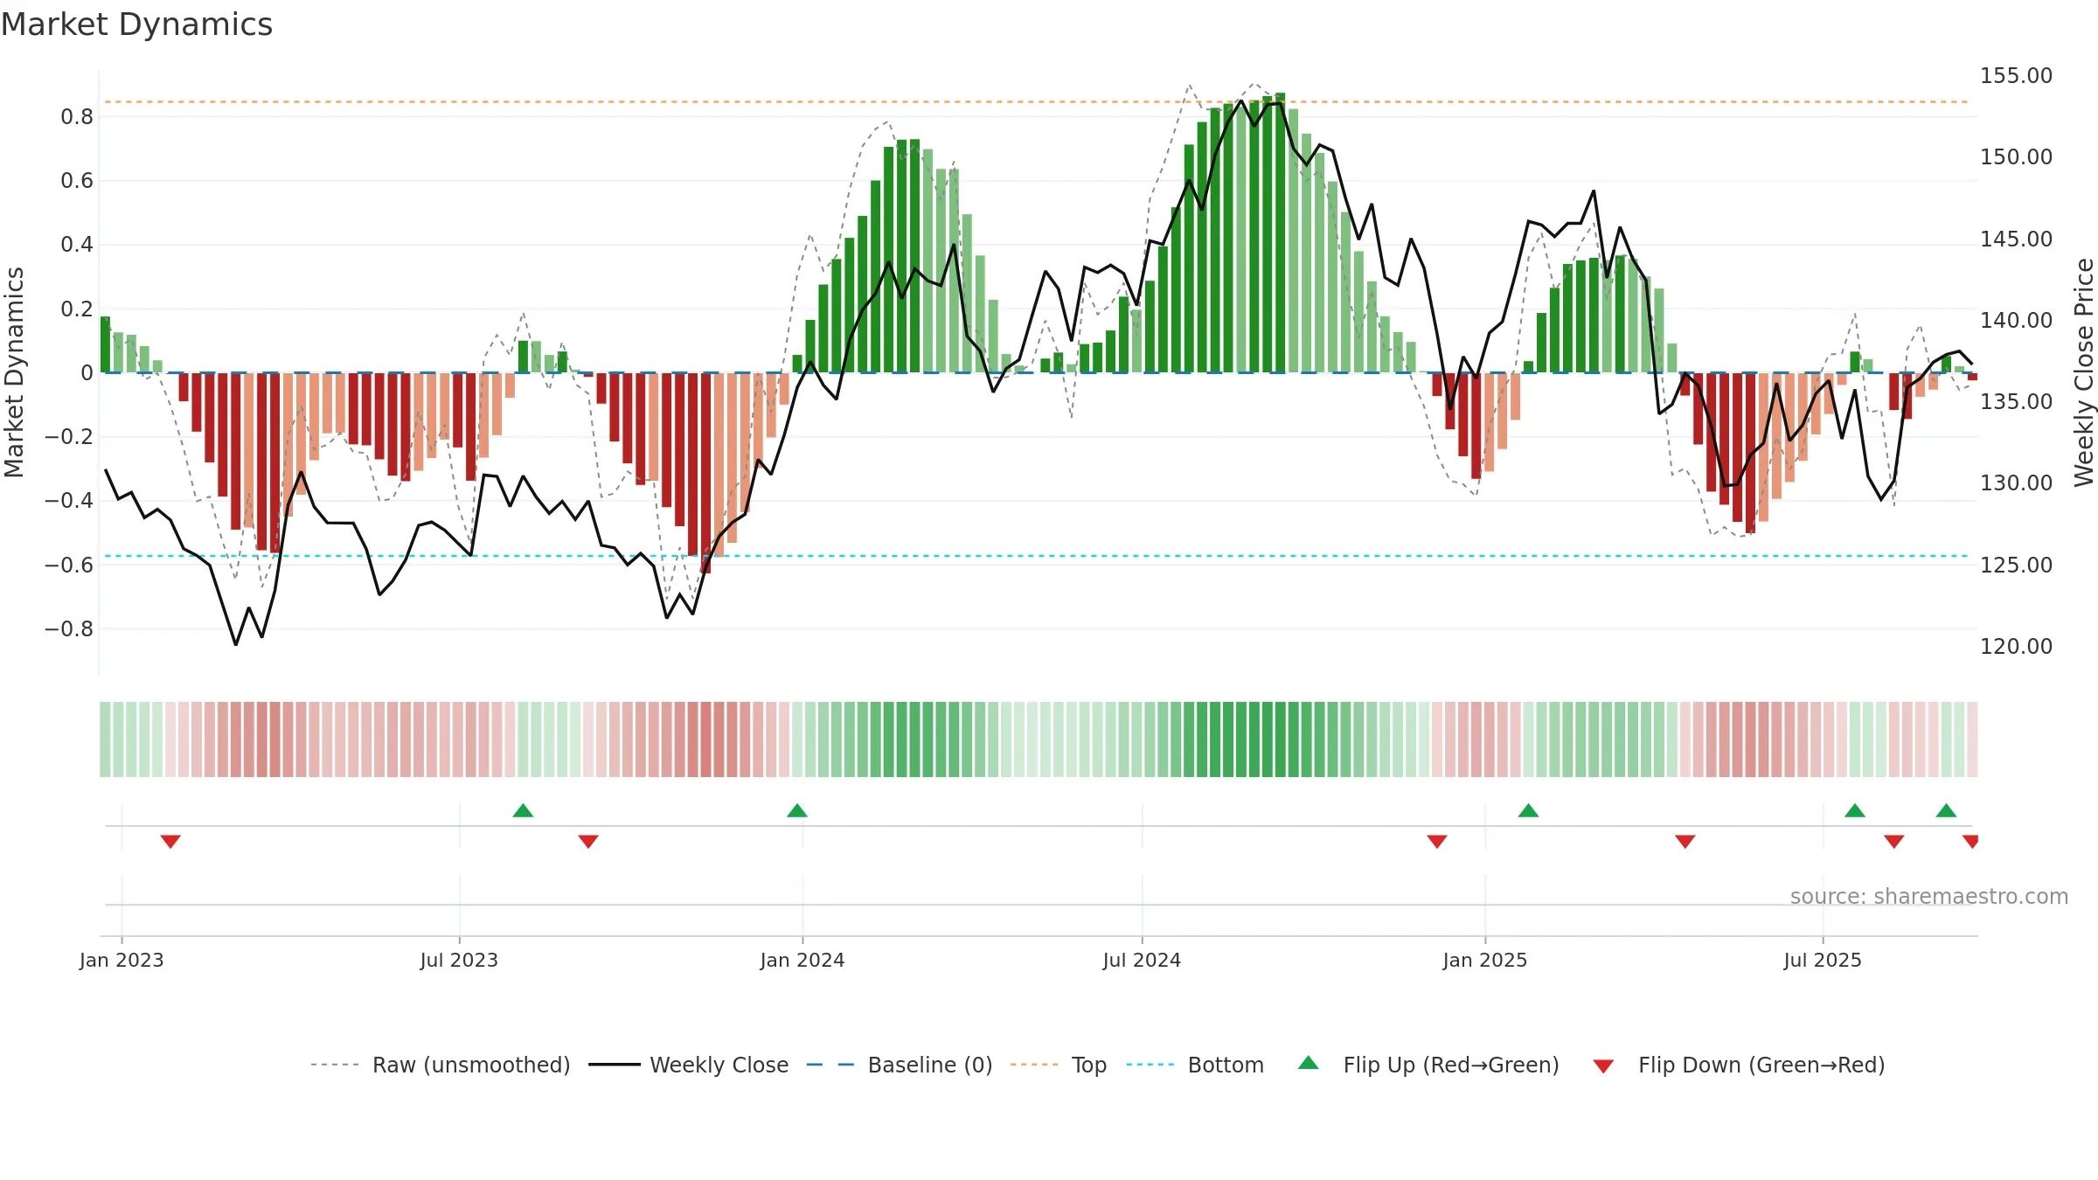Select the flip-up marker just before Jan 2024
Image resolution: width=2098 pixels, height=1180 pixels.
pyautogui.click(x=797, y=810)
